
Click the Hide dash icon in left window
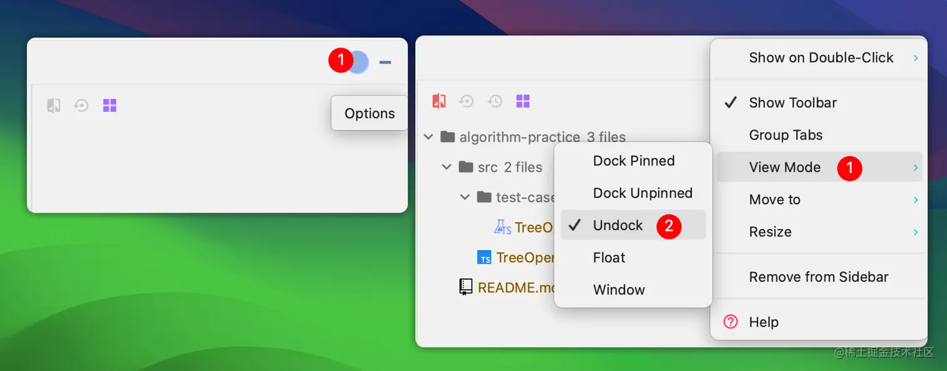tap(385, 62)
